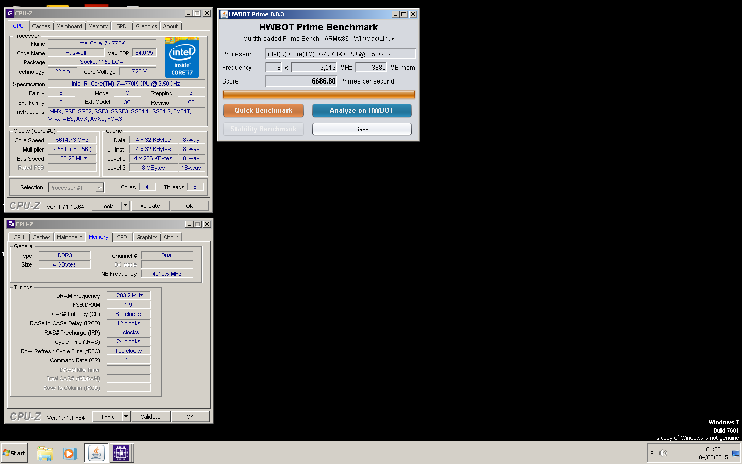The height and width of the screenshot is (464, 742).
Task: Click DRAM Frequency value 1203.2 MHz
Action: [x=128, y=295]
